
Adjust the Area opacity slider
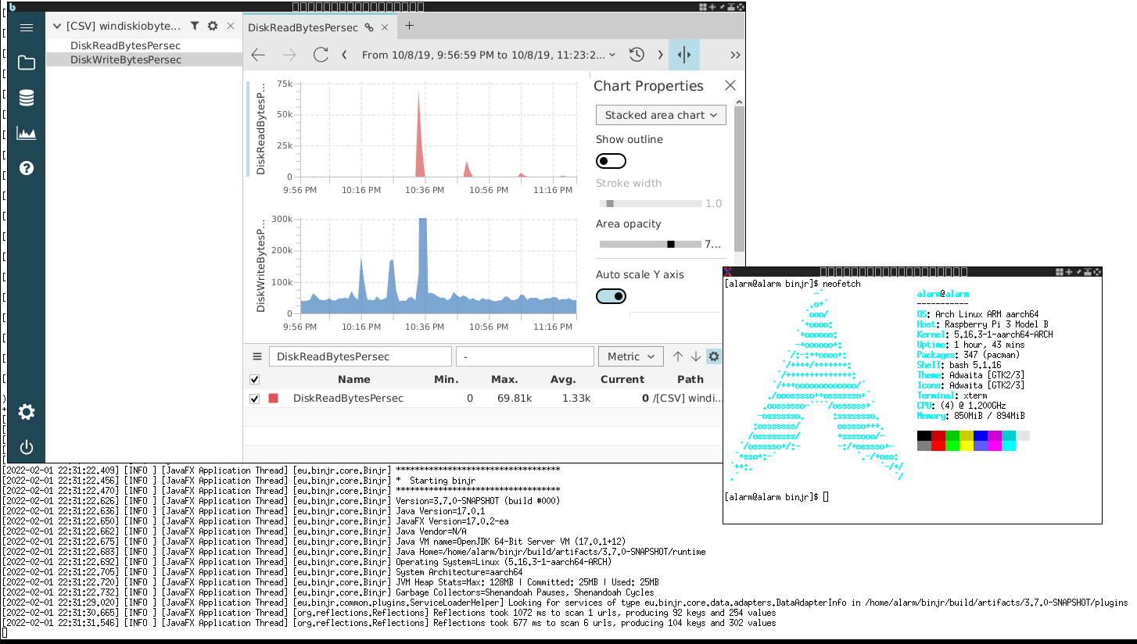point(651,244)
